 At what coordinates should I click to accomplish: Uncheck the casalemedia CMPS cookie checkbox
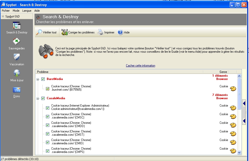click(47, 151)
